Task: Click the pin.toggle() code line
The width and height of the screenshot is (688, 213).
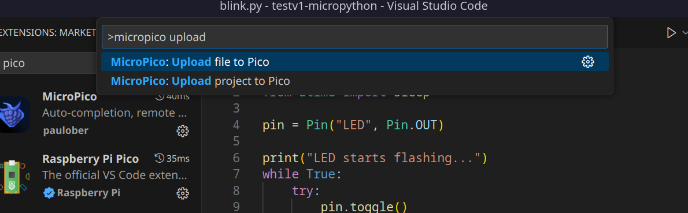Action: pyautogui.click(x=364, y=207)
